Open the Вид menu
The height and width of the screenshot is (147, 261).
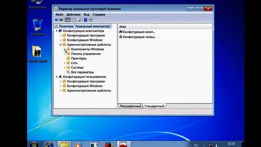86,15
